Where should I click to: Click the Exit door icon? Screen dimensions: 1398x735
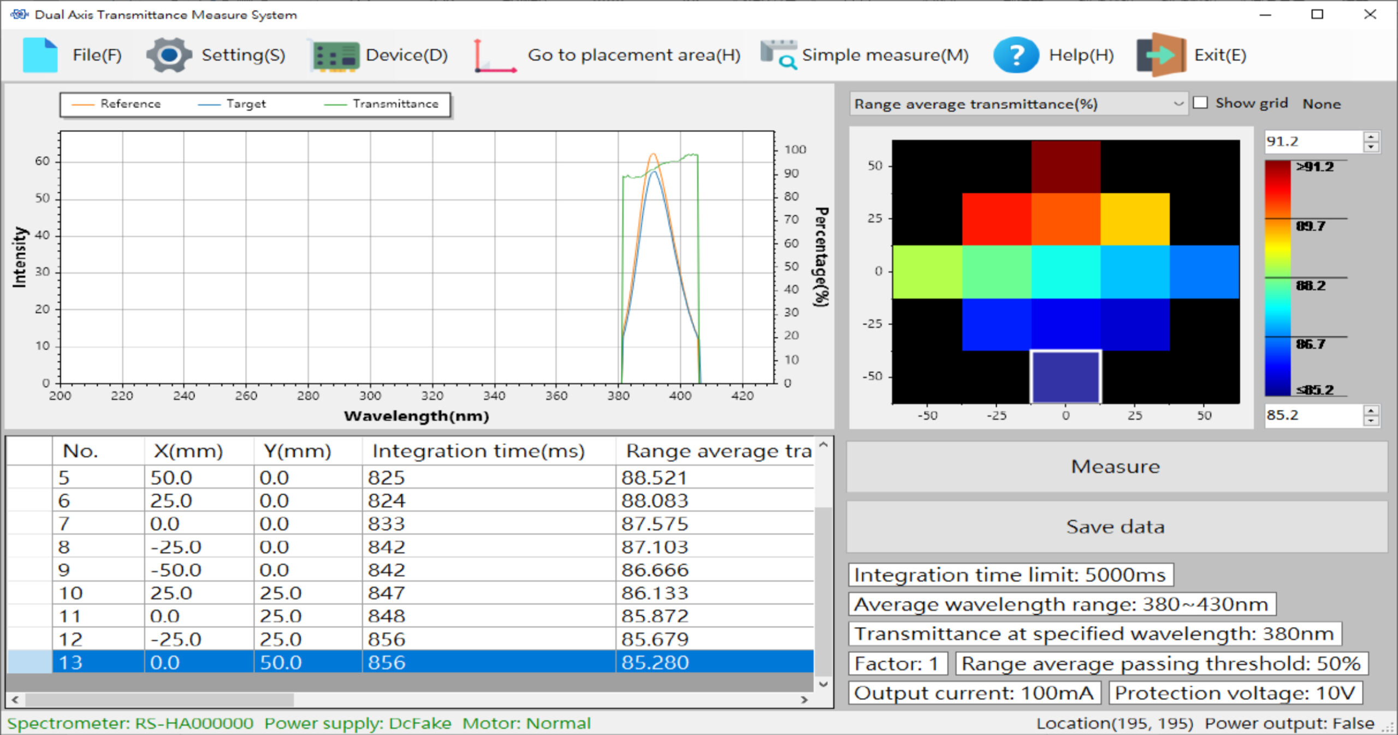pos(1161,55)
